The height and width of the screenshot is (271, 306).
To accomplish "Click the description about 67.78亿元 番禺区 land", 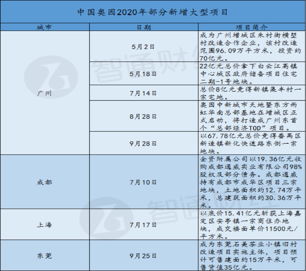I will pyautogui.click(x=252, y=143).
